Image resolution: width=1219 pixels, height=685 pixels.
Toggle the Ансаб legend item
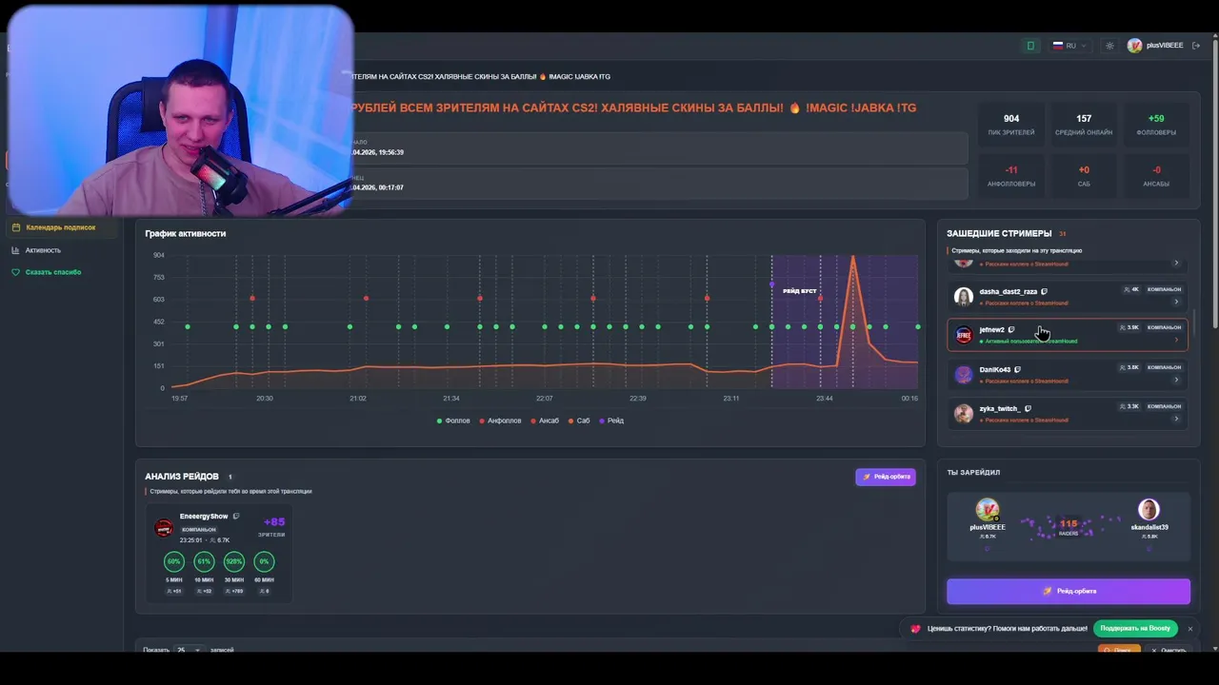click(545, 421)
